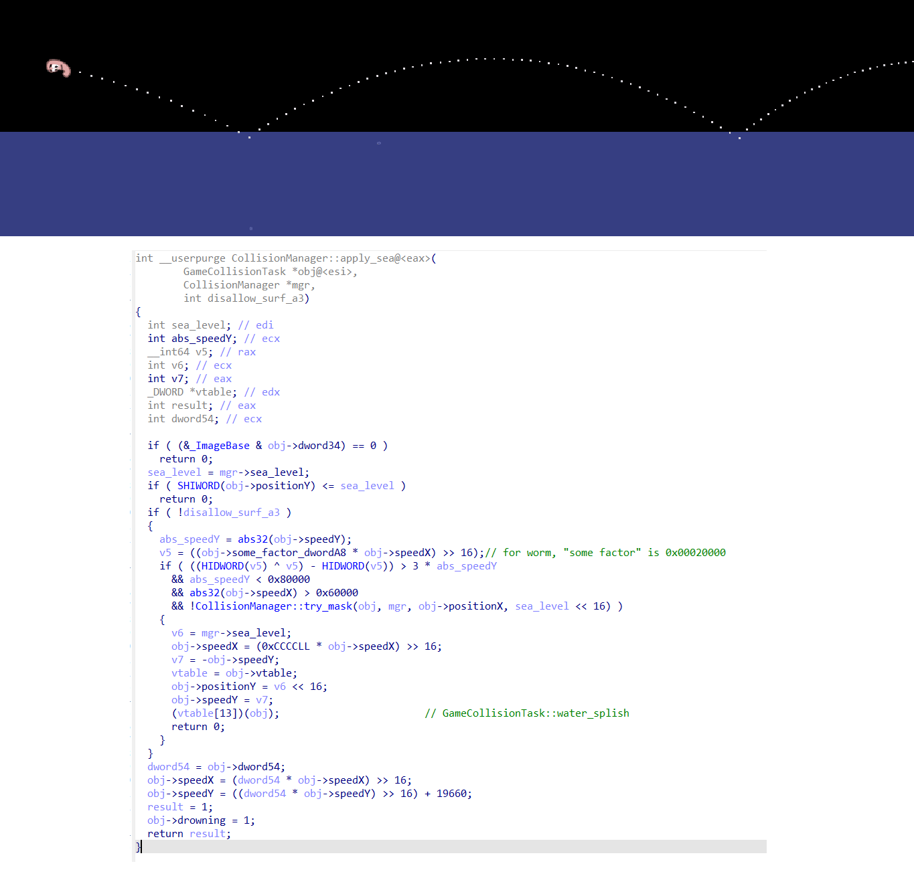The image size is (914, 888).
Task: Select the 'CollisionManager *mgr,' parameter line
Action: tap(249, 285)
